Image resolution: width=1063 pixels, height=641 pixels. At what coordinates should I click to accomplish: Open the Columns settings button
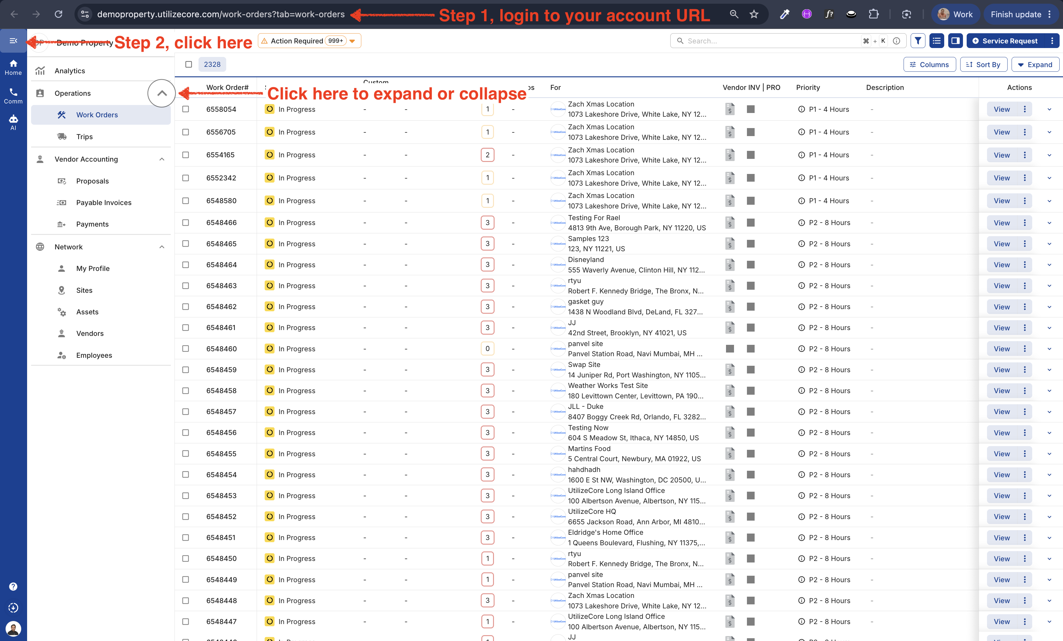tap(929, 65)
